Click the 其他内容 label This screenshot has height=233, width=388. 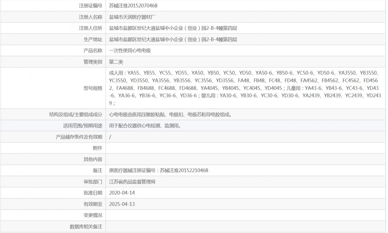93,159
